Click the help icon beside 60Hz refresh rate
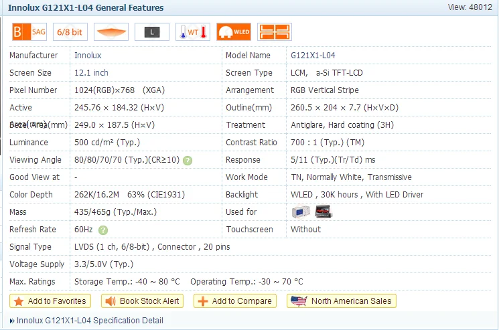This screenshot has width=499, height=330. coord(103,230)
